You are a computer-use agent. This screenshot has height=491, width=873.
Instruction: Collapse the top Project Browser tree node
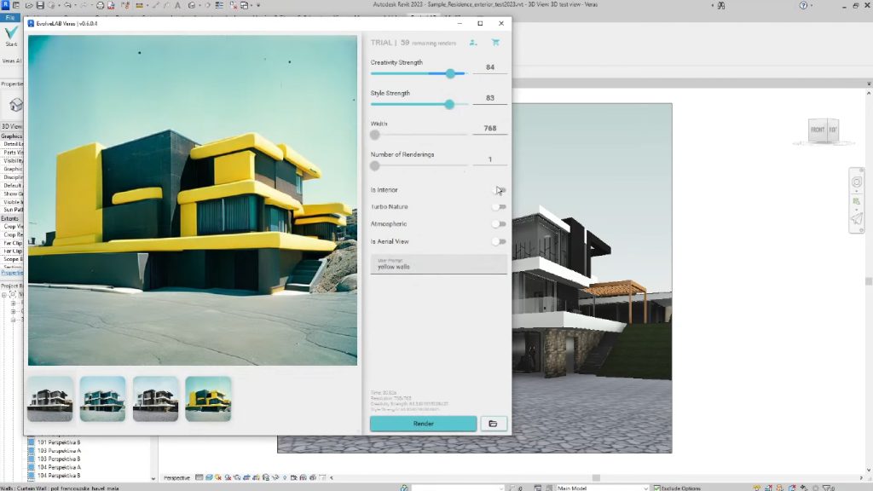4,294
